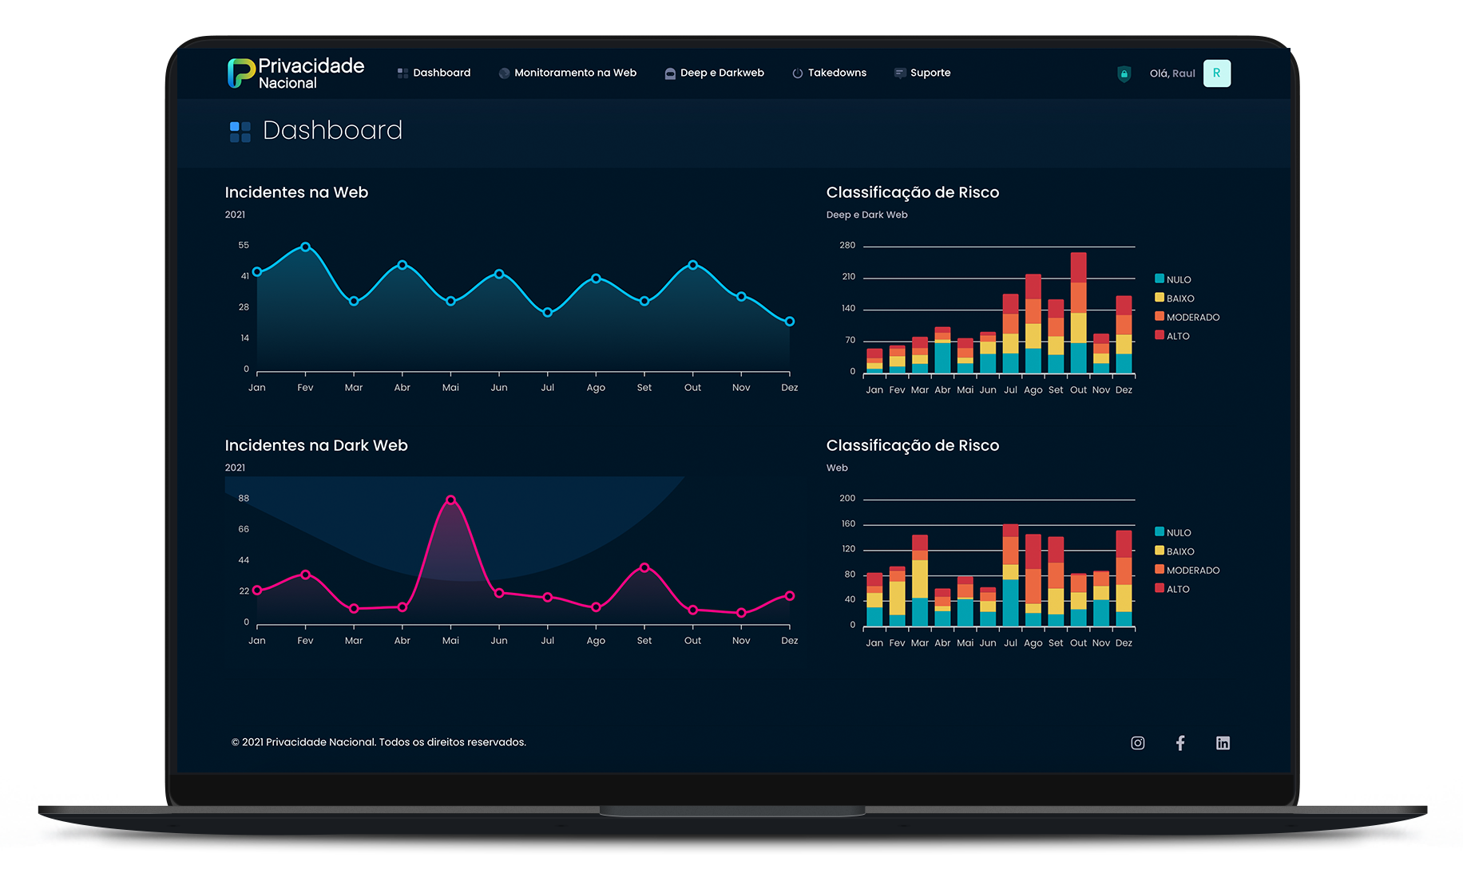Screen dimensions: 1463x873
Task: Toggle NULO legend in Deep e Dark Web chart
Action: pos(1173,279)
